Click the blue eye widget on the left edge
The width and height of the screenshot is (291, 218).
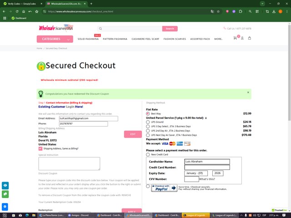(5, 185)
